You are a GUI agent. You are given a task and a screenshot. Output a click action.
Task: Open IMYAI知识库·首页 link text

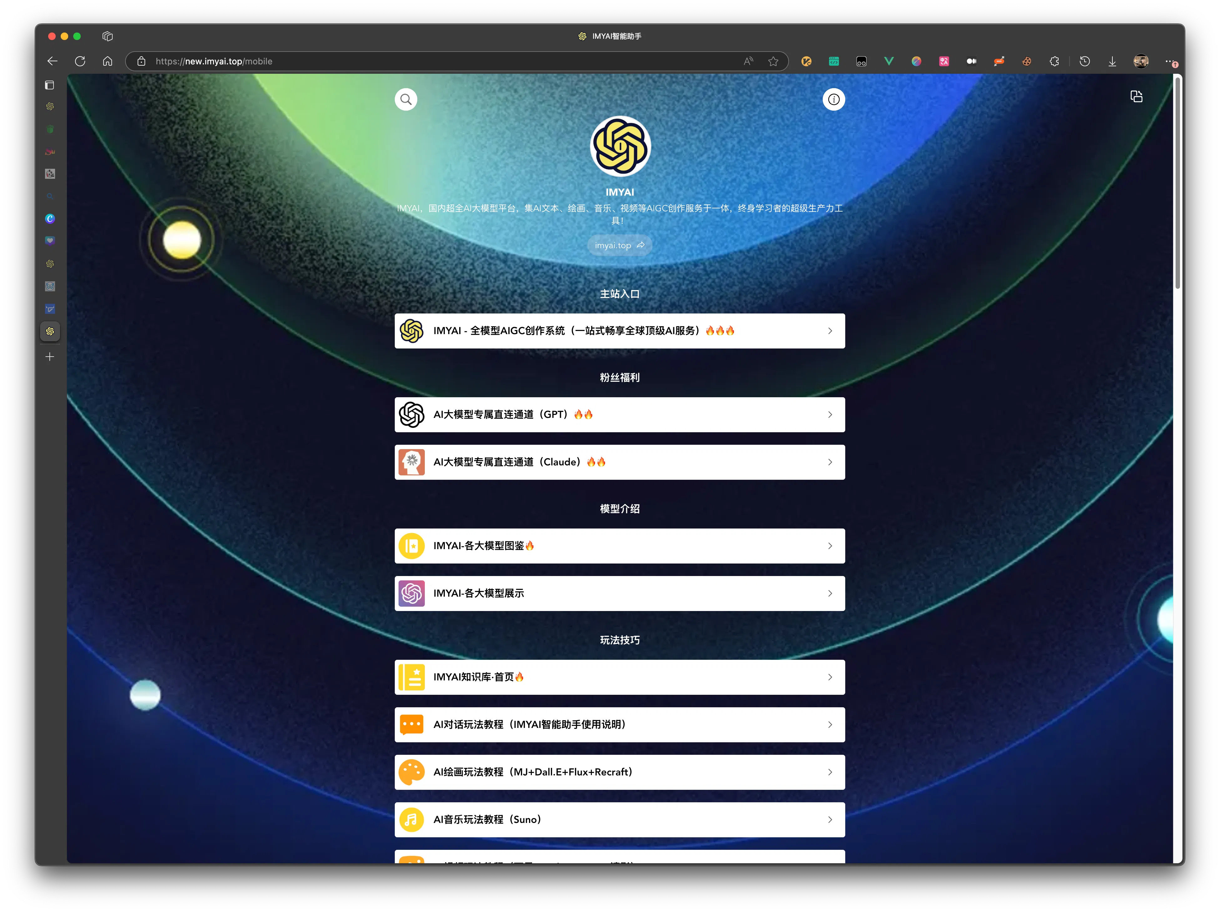click(478, 677)
